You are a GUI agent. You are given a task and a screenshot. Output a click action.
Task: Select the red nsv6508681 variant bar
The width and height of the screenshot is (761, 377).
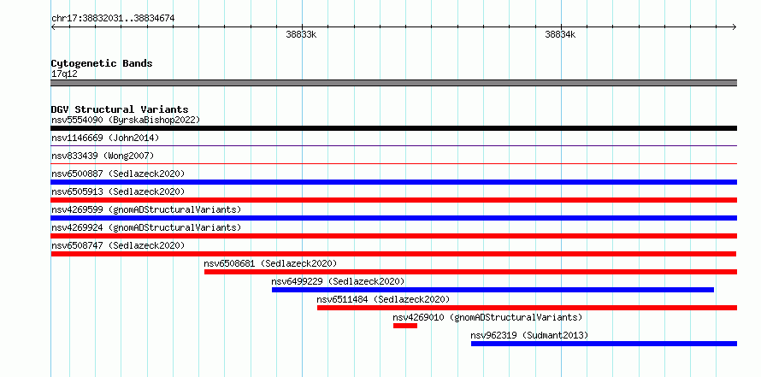(x=471, y=272)
